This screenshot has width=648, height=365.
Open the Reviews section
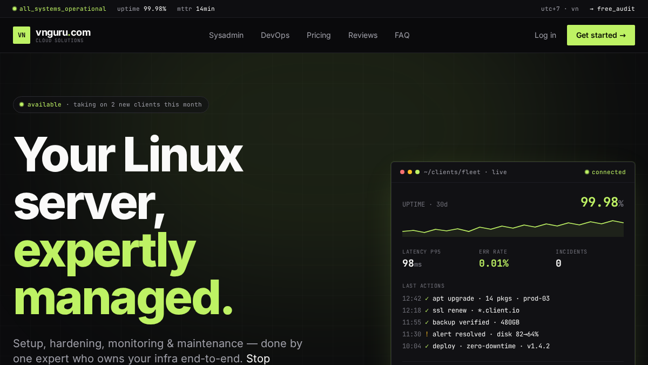pos(363,35)
